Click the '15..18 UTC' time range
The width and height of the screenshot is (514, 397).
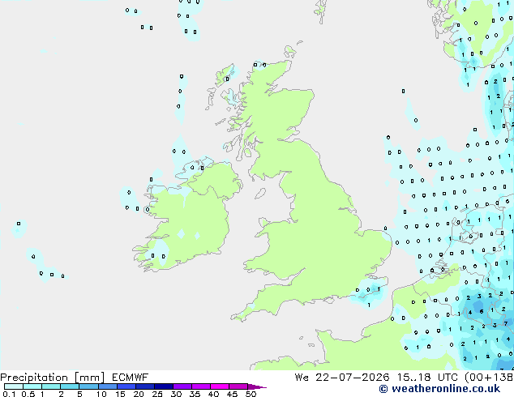(x=428, y=378)
